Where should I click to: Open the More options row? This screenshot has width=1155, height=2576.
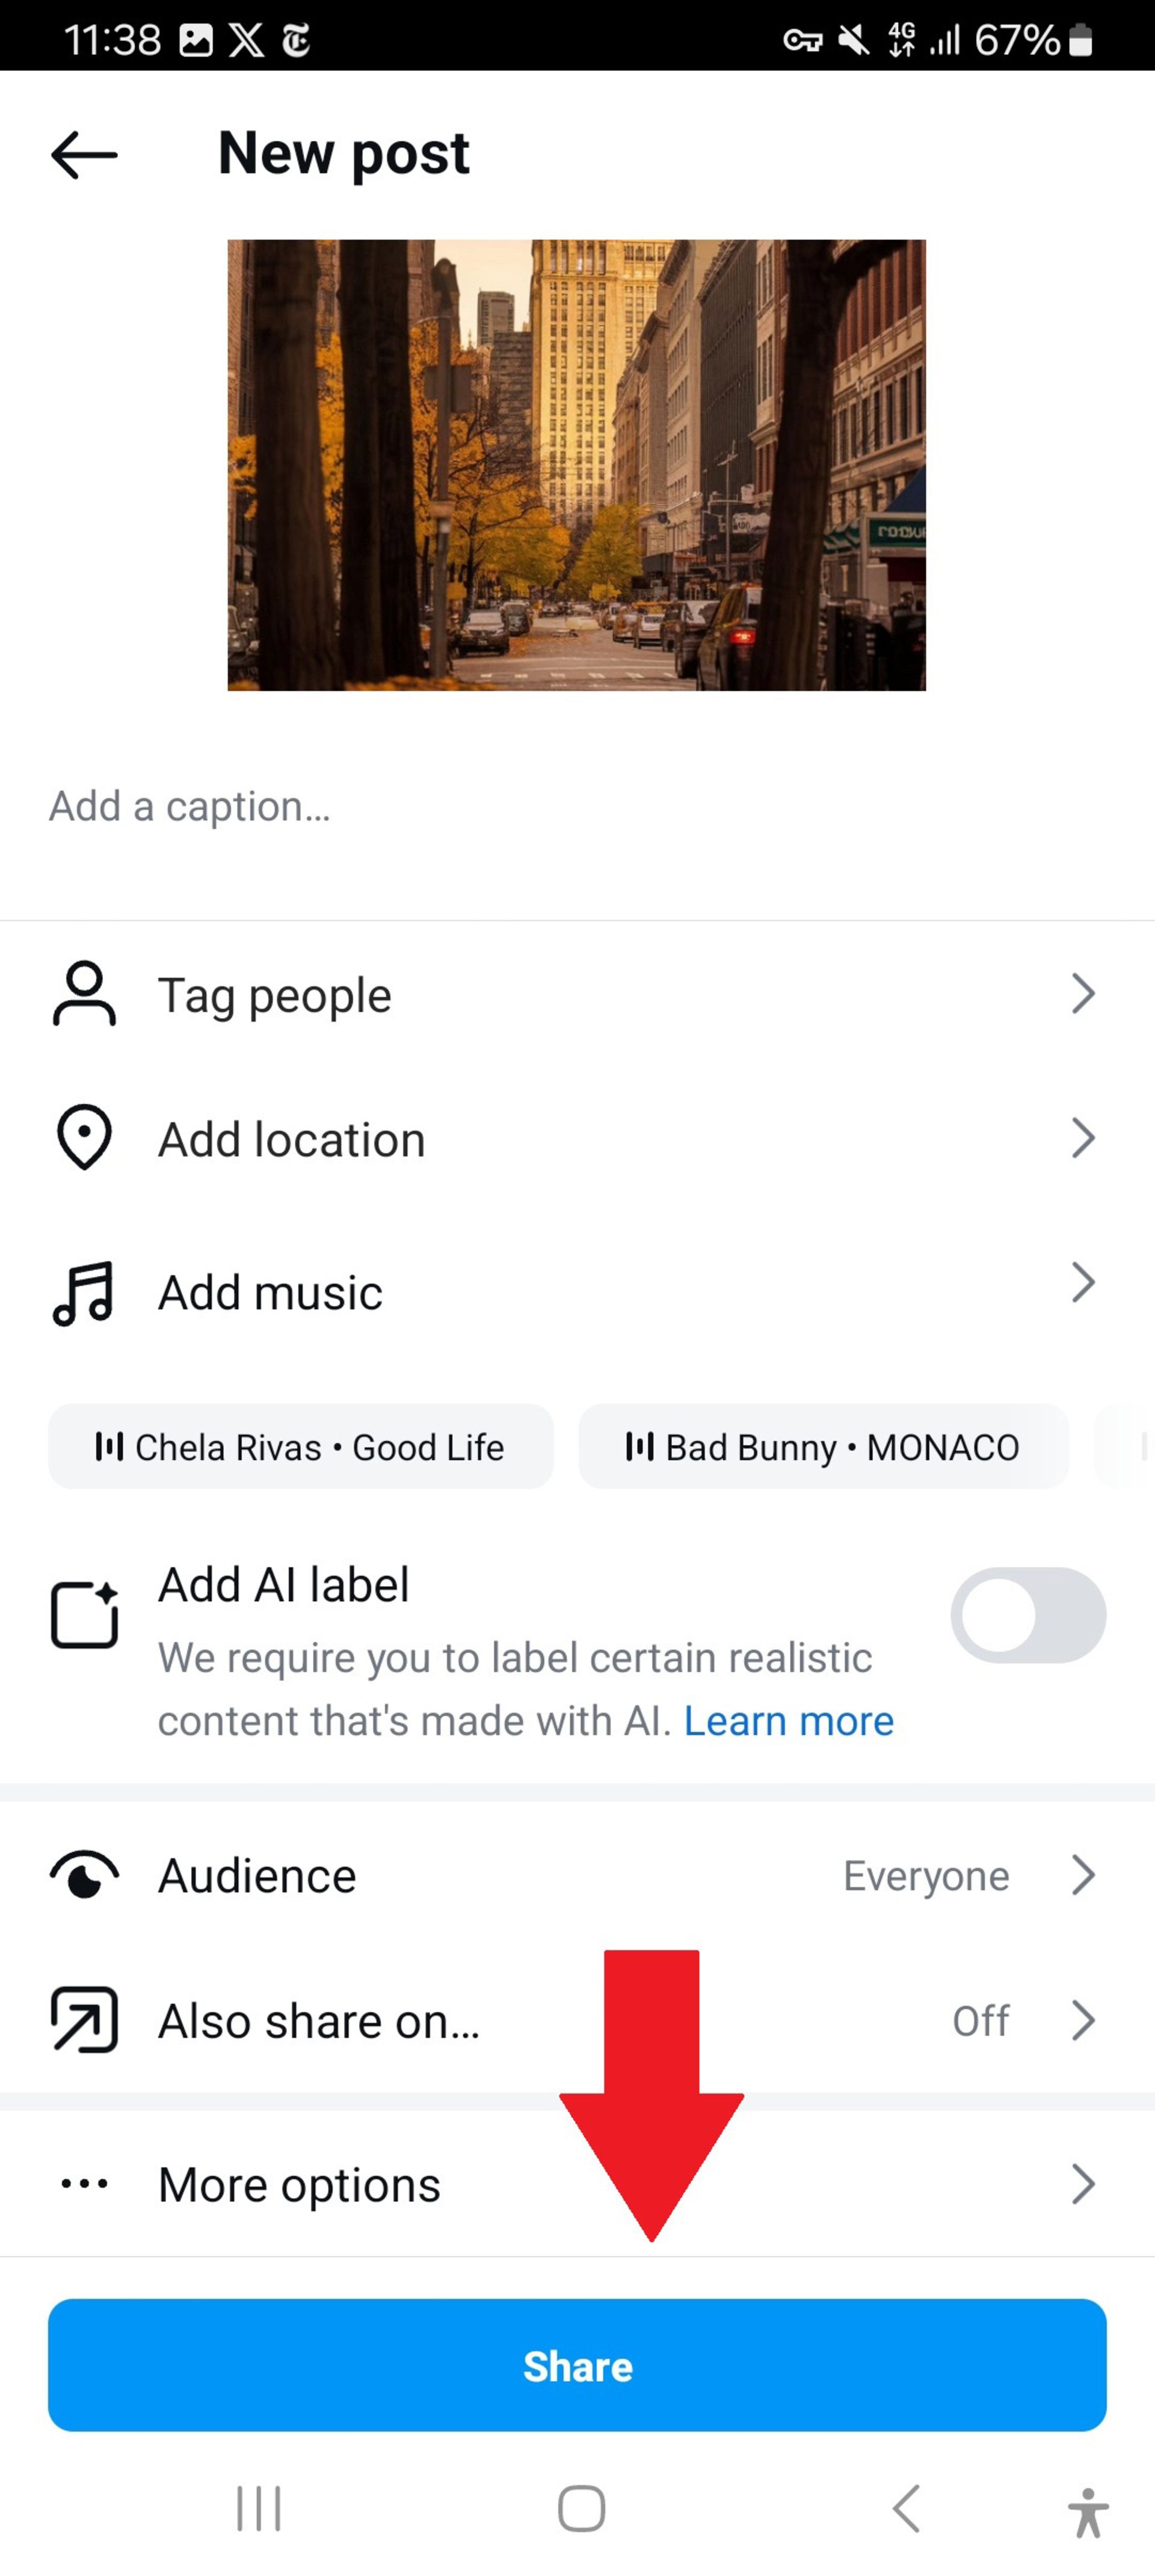click(x=577, y=2184)
